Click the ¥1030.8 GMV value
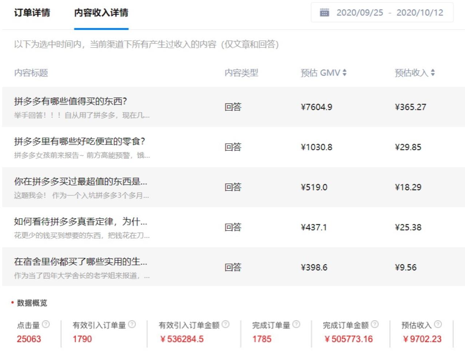Image resolution: width=465 pixels, height=351 pixels. (316, 147)
